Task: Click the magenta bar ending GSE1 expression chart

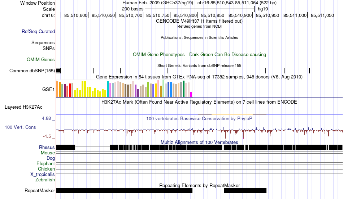Action: point(191,95)
